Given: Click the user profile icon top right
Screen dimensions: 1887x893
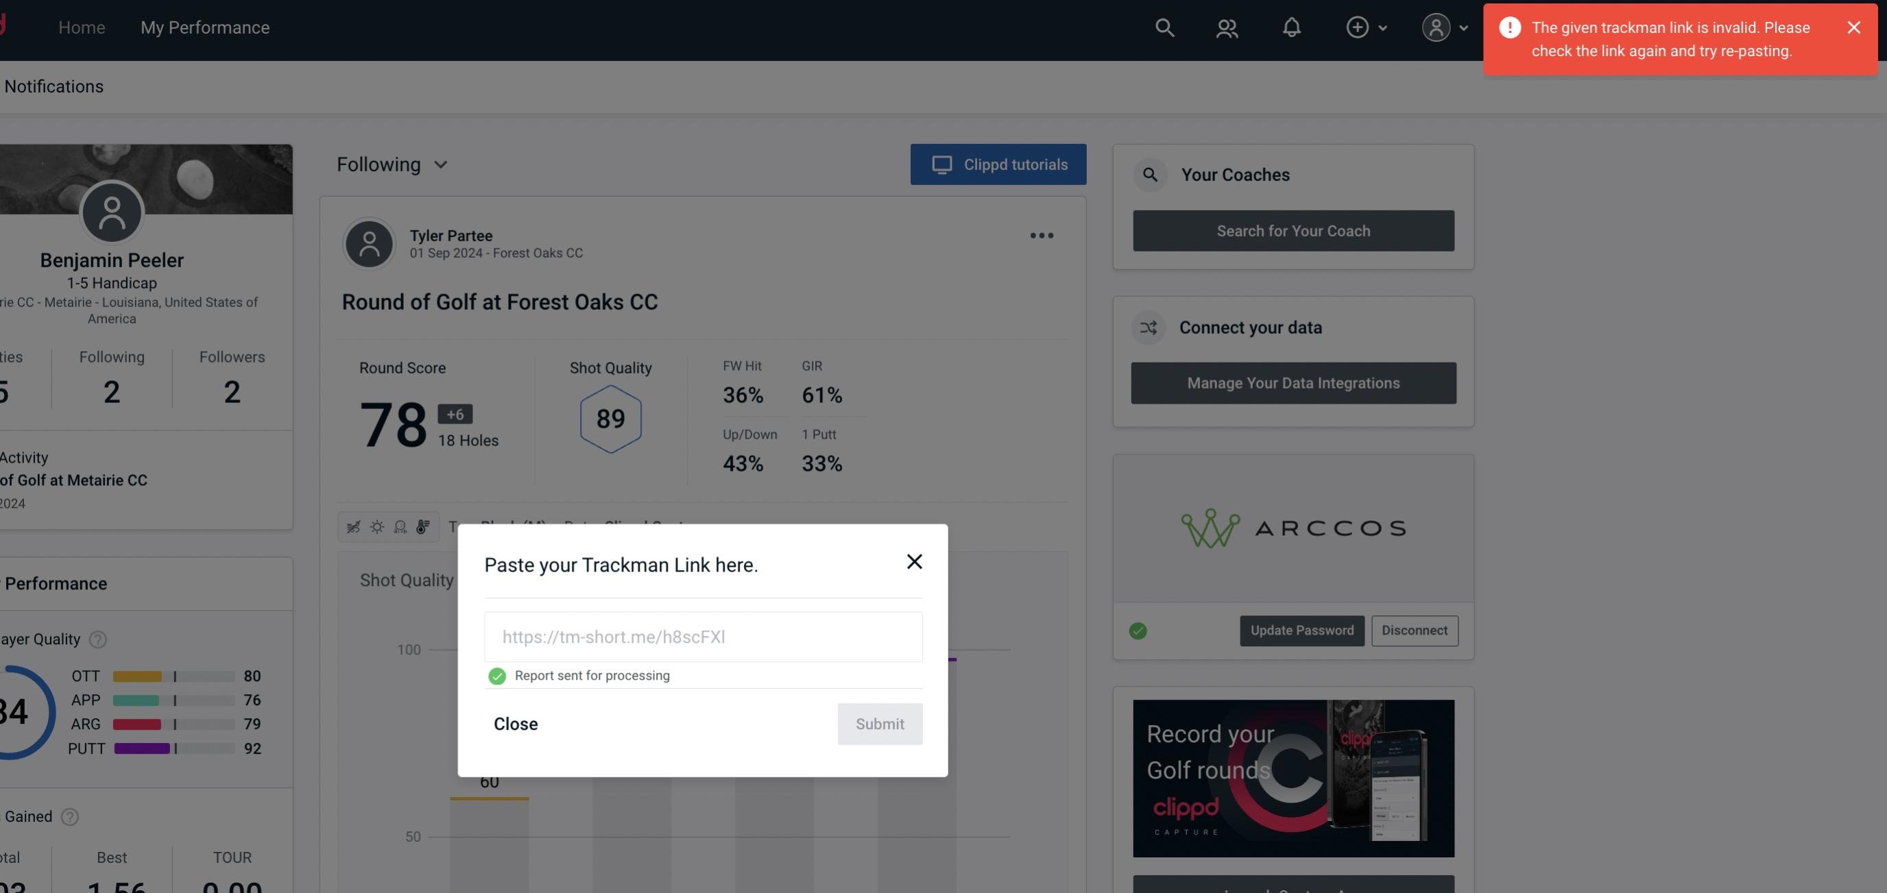Looking at the screenshot, I should tap(1433, 27).
